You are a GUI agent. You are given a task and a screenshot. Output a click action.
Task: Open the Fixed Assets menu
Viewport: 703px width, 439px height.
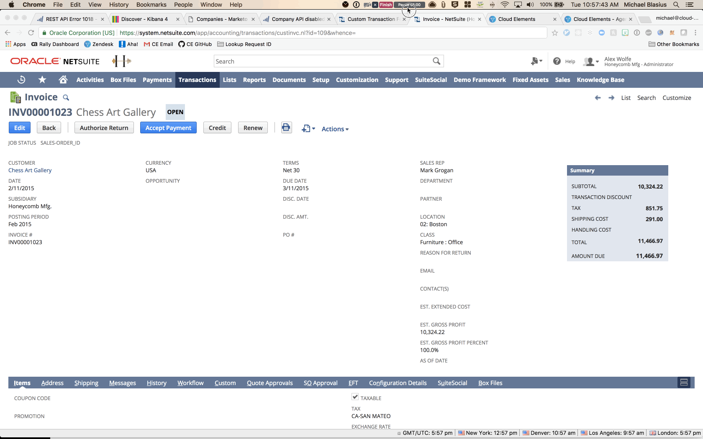tap(531, 80)
